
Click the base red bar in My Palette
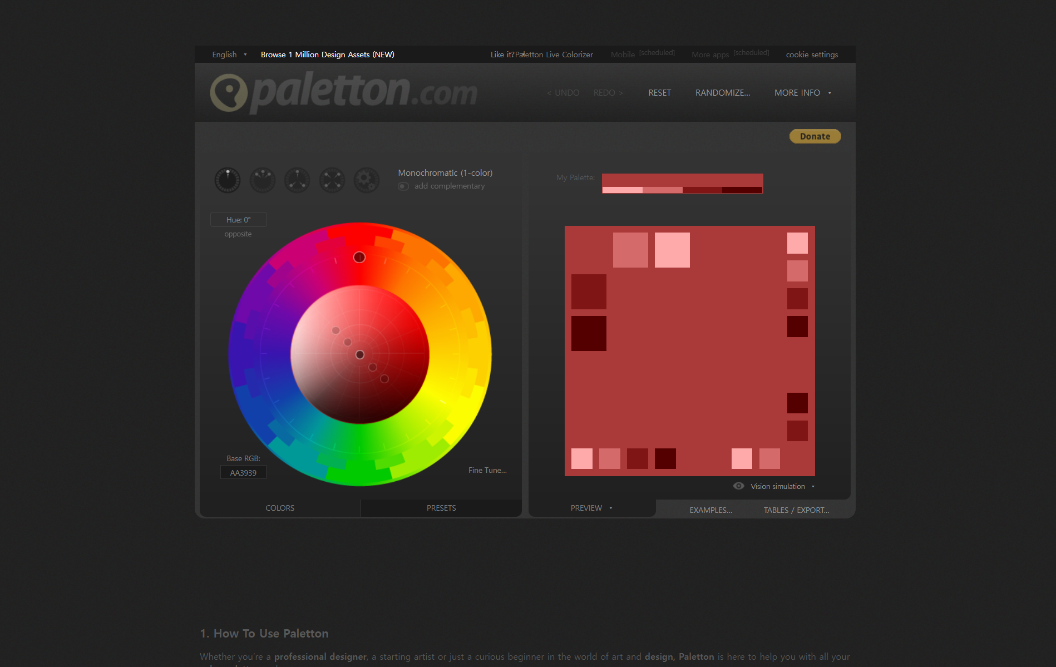[x=683, y=180]
